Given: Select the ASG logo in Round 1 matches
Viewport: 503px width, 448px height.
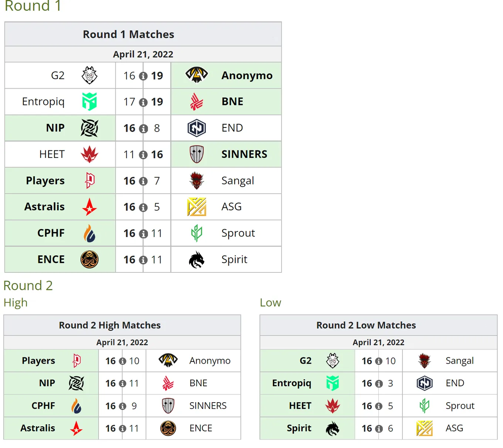Looking at the screenshot, I should [x=197, y=207].
